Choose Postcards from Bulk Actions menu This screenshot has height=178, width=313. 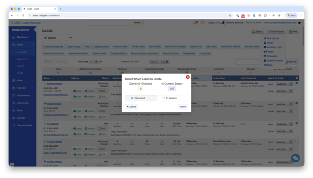tap(270, 56)
